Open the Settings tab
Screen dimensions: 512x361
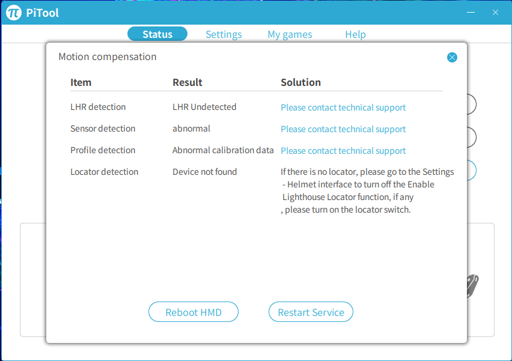[224, 34]
